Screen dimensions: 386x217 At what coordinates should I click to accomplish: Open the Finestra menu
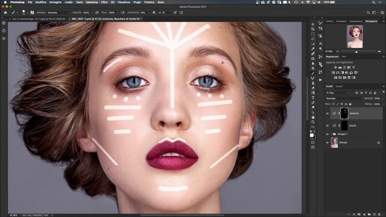point(149,2)
